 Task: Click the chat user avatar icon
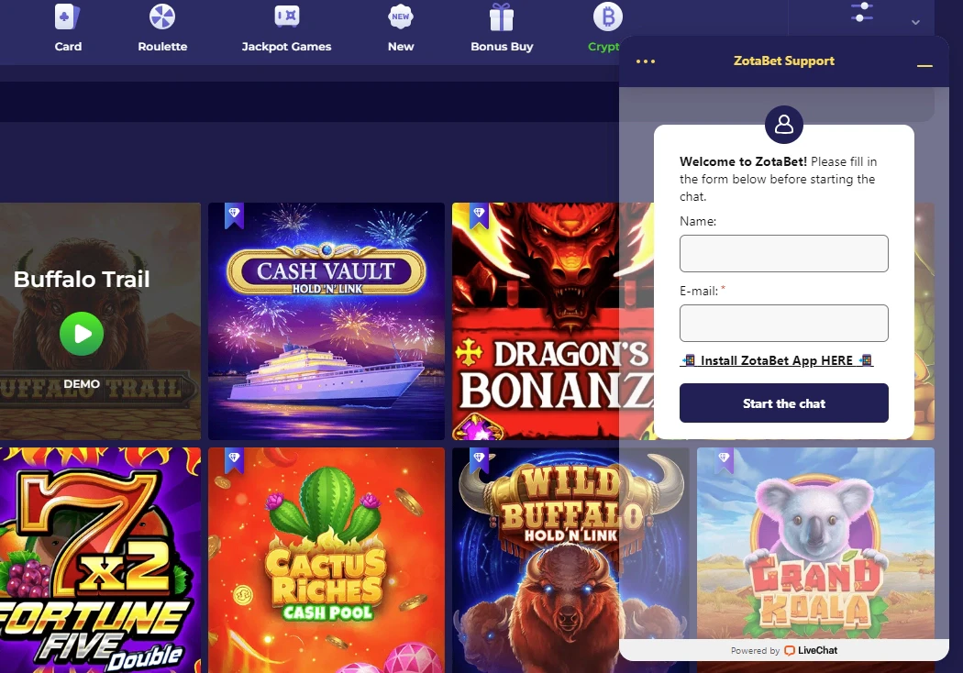(783, 125)
